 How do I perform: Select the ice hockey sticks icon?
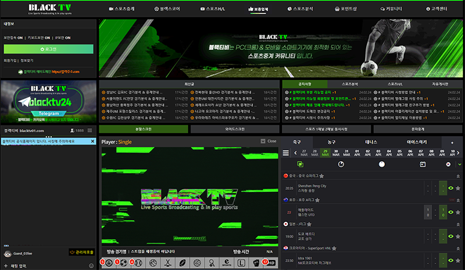click(x=168, y=262)
